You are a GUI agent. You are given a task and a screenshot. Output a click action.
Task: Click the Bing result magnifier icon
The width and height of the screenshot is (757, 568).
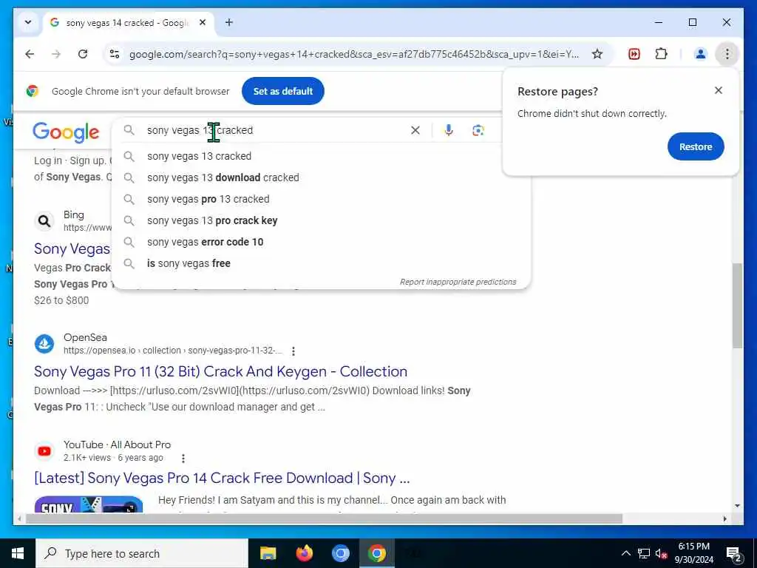tap(44, 221)
